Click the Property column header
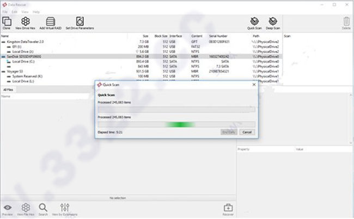 click(243, 149)
